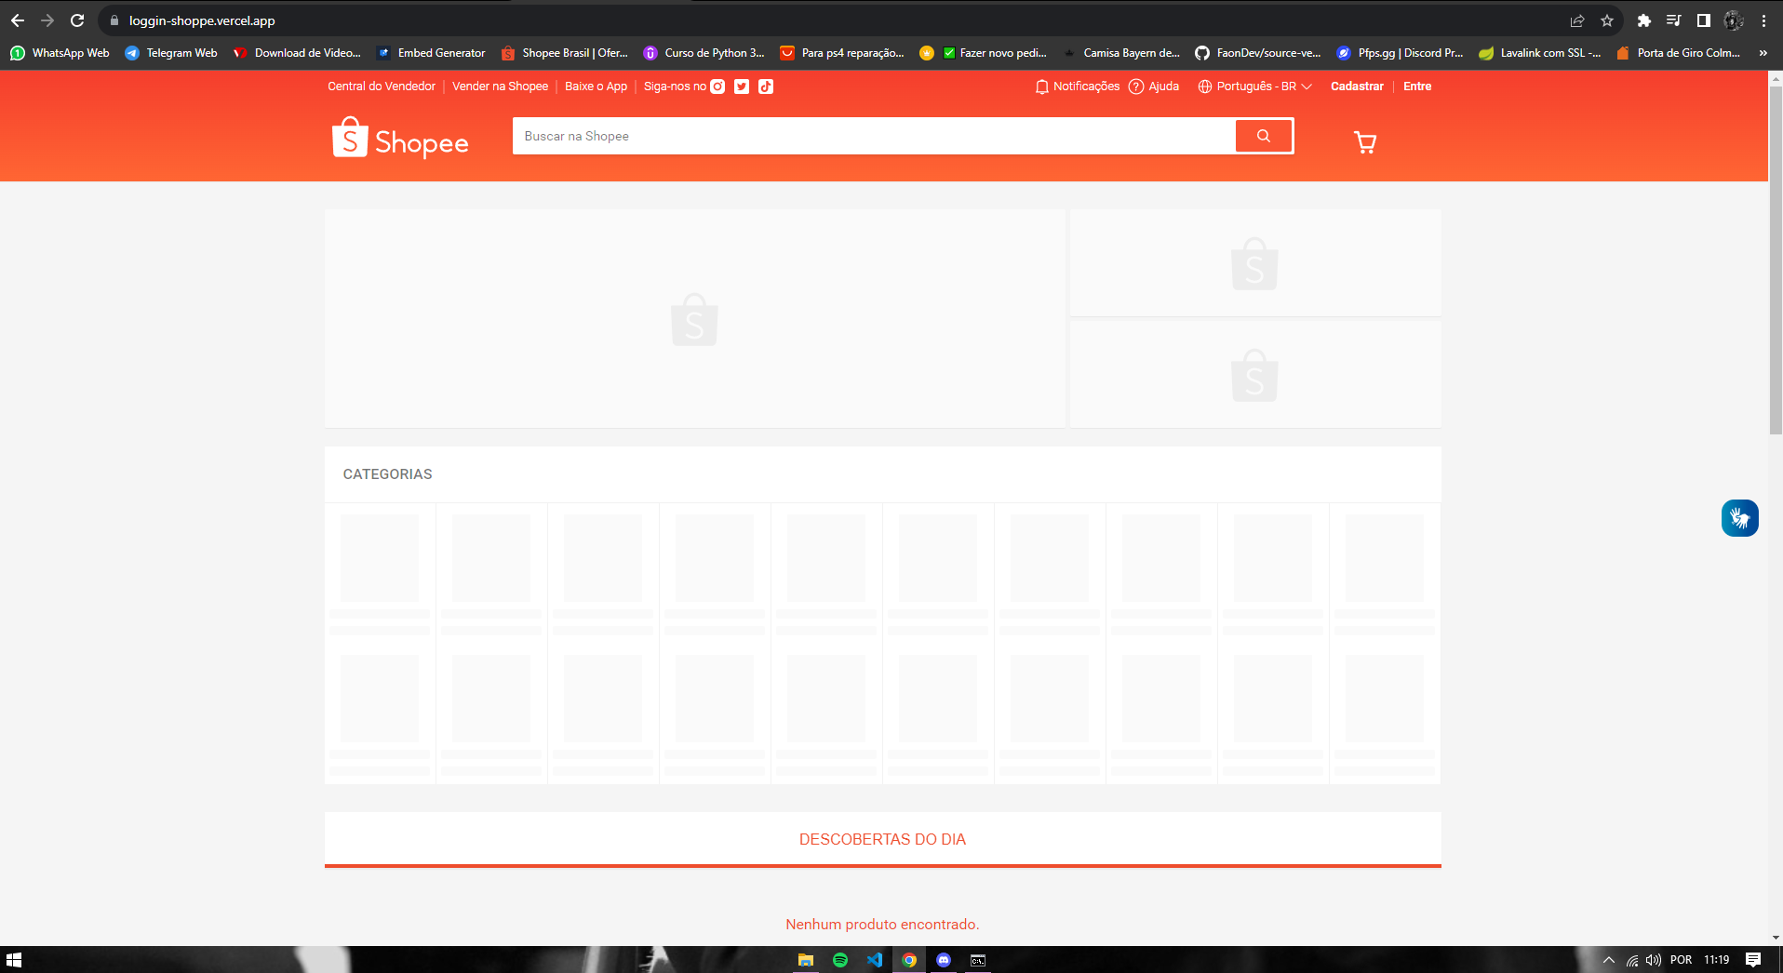
Task: Click the Ajuda question mark icon
Action: pyautogui.click(x=1136, y=86)
